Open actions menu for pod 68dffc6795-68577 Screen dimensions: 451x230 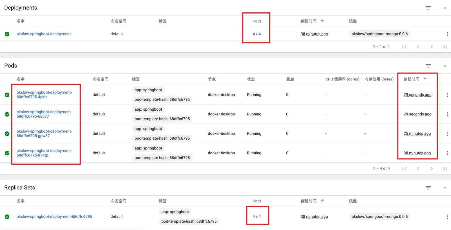447,114
